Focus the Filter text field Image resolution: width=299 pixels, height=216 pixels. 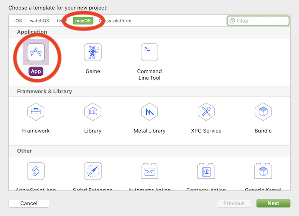(258, 21)
